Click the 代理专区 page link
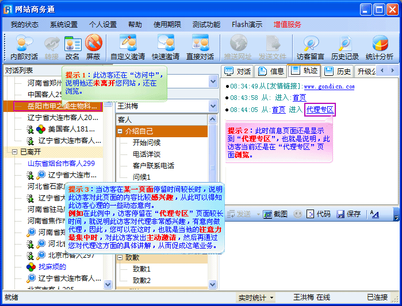Viewport: 402px width, 306px height. point(320,110)
